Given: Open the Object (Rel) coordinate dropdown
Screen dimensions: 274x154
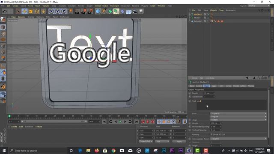Looking at the screenshot, I should 146,141.
